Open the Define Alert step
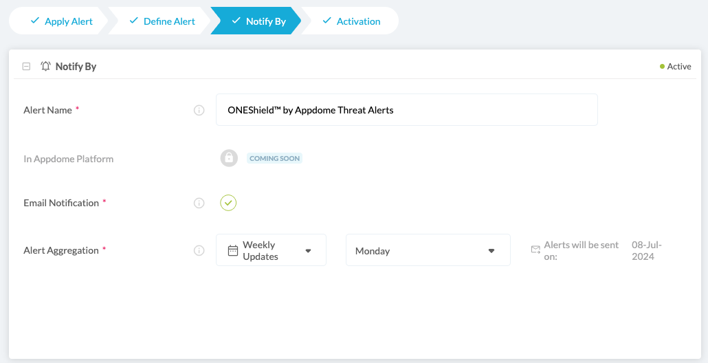708x363 pixels. pyautogui.click(x=162, y=21)
